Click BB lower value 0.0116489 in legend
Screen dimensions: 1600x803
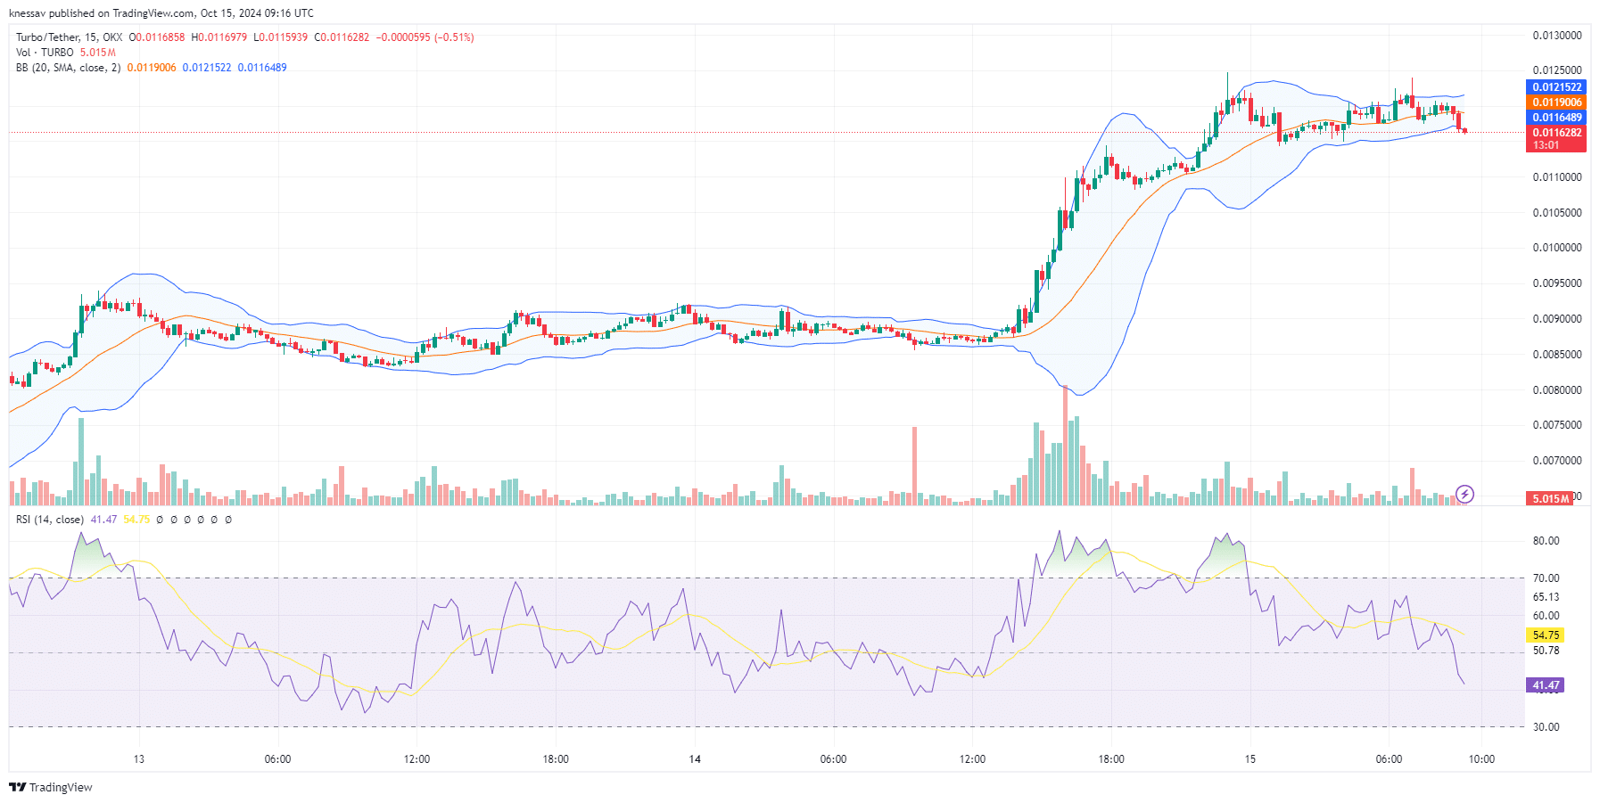pos(262,68)
